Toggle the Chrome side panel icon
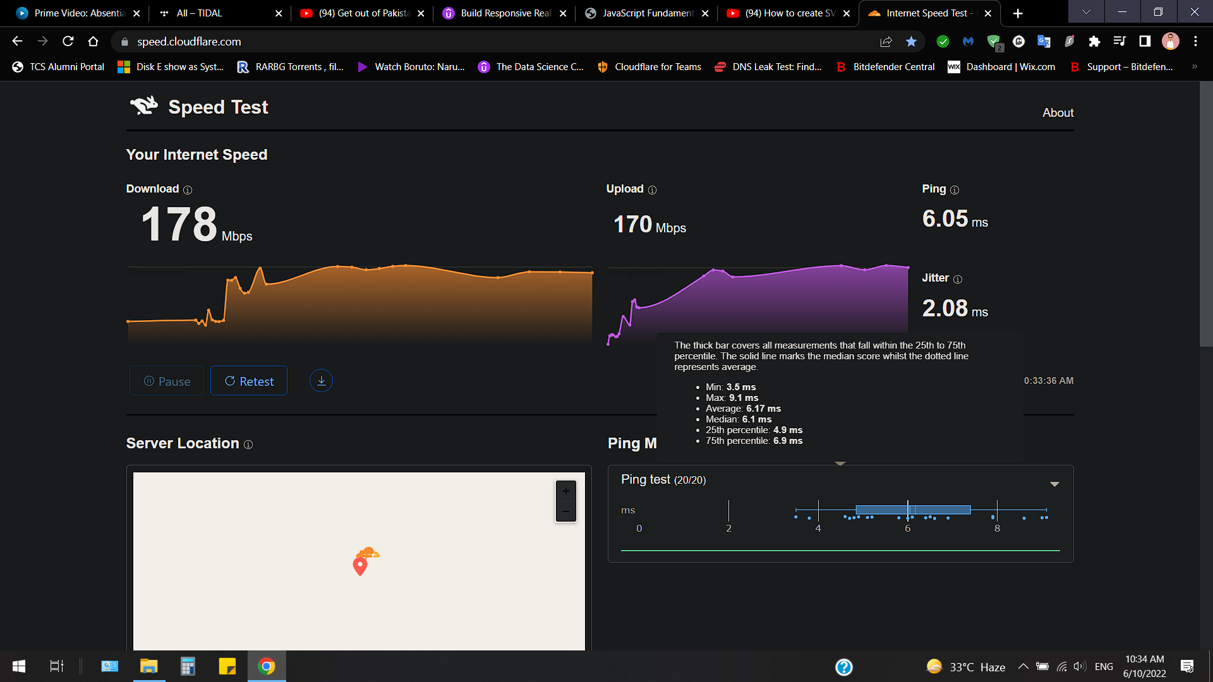Viewport: 1213px width, 682px height. point(1145,42)
